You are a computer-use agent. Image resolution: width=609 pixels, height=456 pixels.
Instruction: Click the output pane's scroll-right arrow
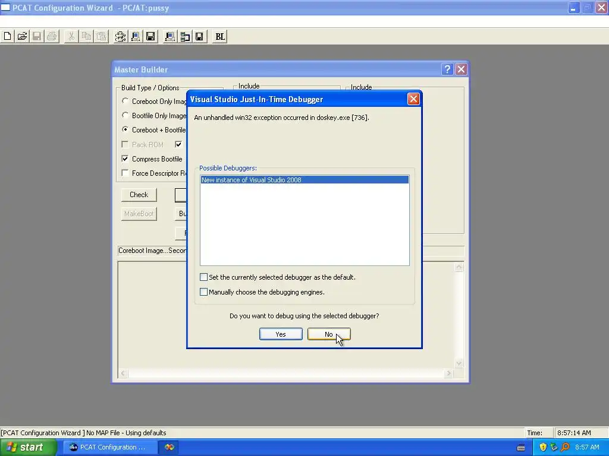[448, 373]
